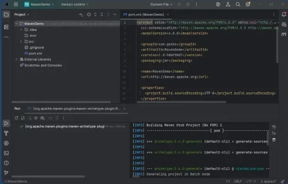Click the CRLF line separator in status bar
This screenshot has width=288, height=184.
click(237, 181)
